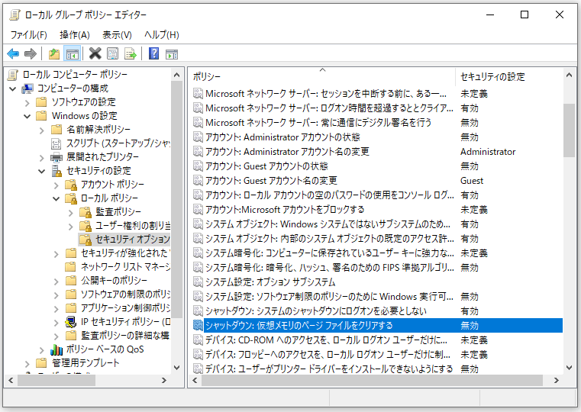This screenshot has width=581, height=412.
Task: Open the ファイル(F) menu
Action: click(28, 35)
